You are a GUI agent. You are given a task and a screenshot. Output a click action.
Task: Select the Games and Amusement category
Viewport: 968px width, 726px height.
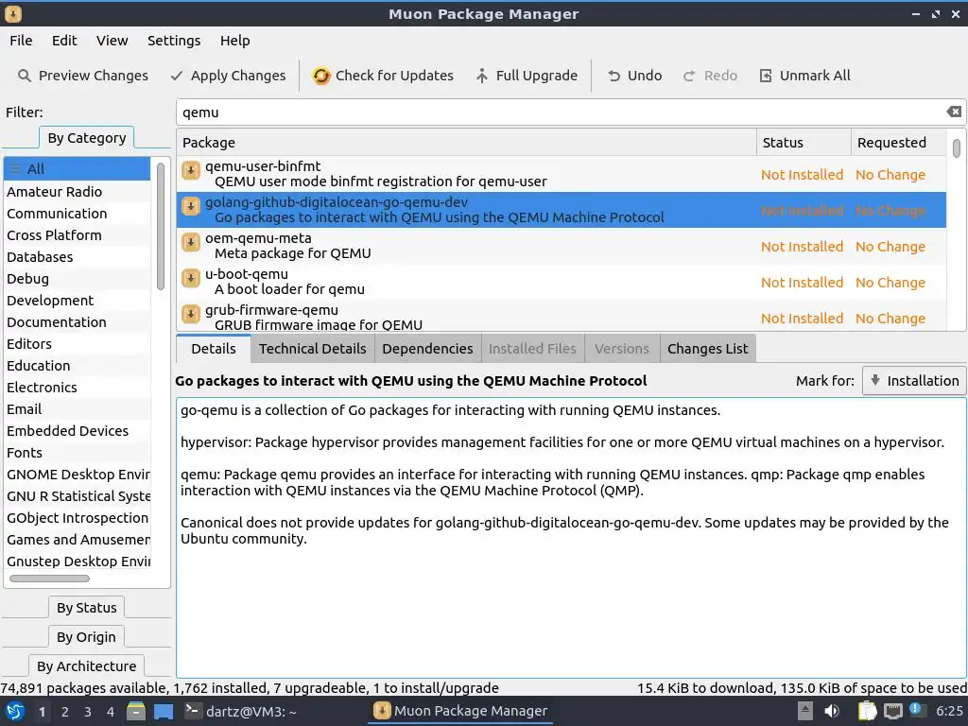point(78,540)
